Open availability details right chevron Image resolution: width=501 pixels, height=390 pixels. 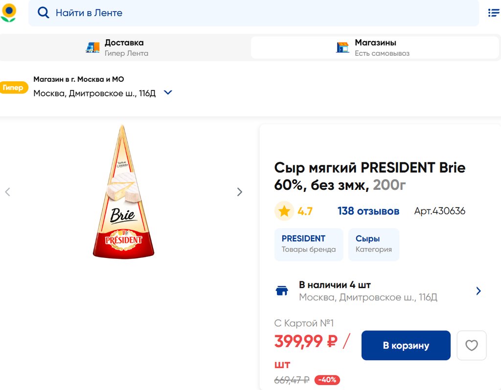pos(478,291)
